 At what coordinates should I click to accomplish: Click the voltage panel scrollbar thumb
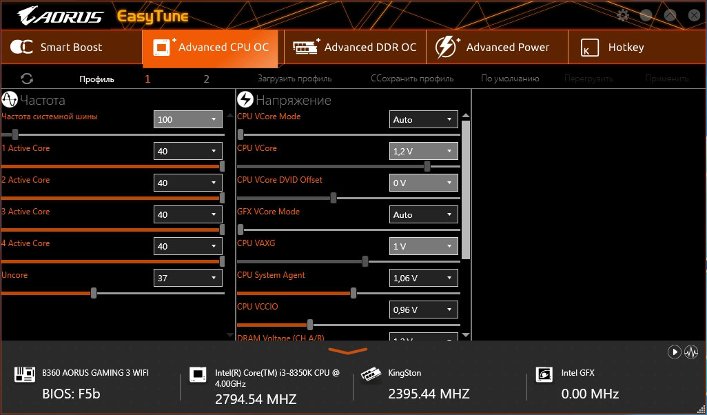click(467, 190)
